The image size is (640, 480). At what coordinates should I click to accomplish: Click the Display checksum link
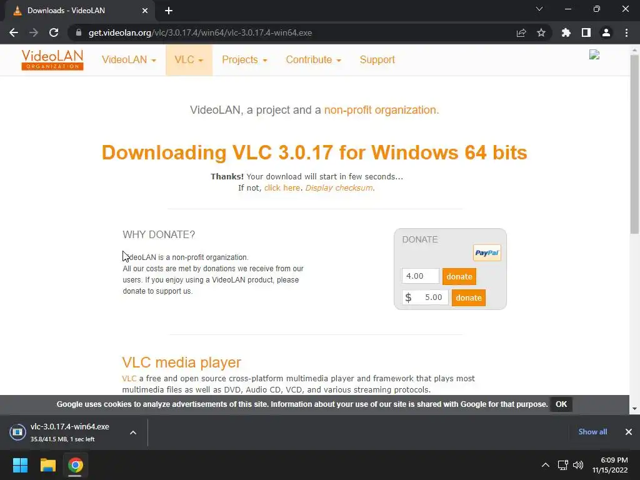click(339, 187)
